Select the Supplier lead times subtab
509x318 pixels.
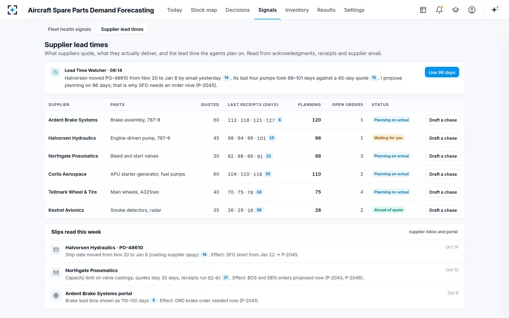[122, 29]
